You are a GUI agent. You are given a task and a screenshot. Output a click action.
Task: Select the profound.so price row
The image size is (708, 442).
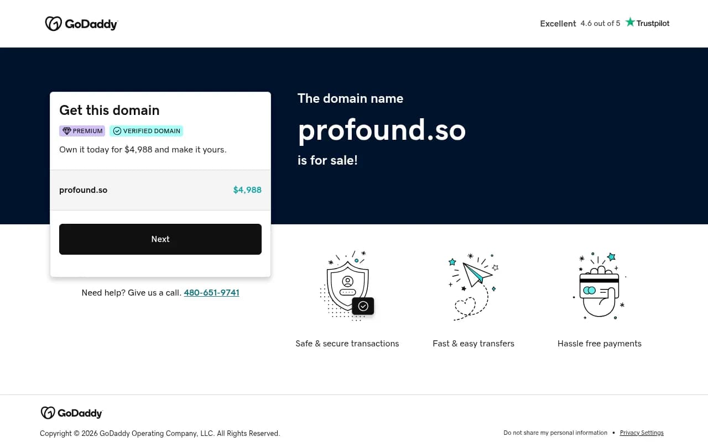160,190
